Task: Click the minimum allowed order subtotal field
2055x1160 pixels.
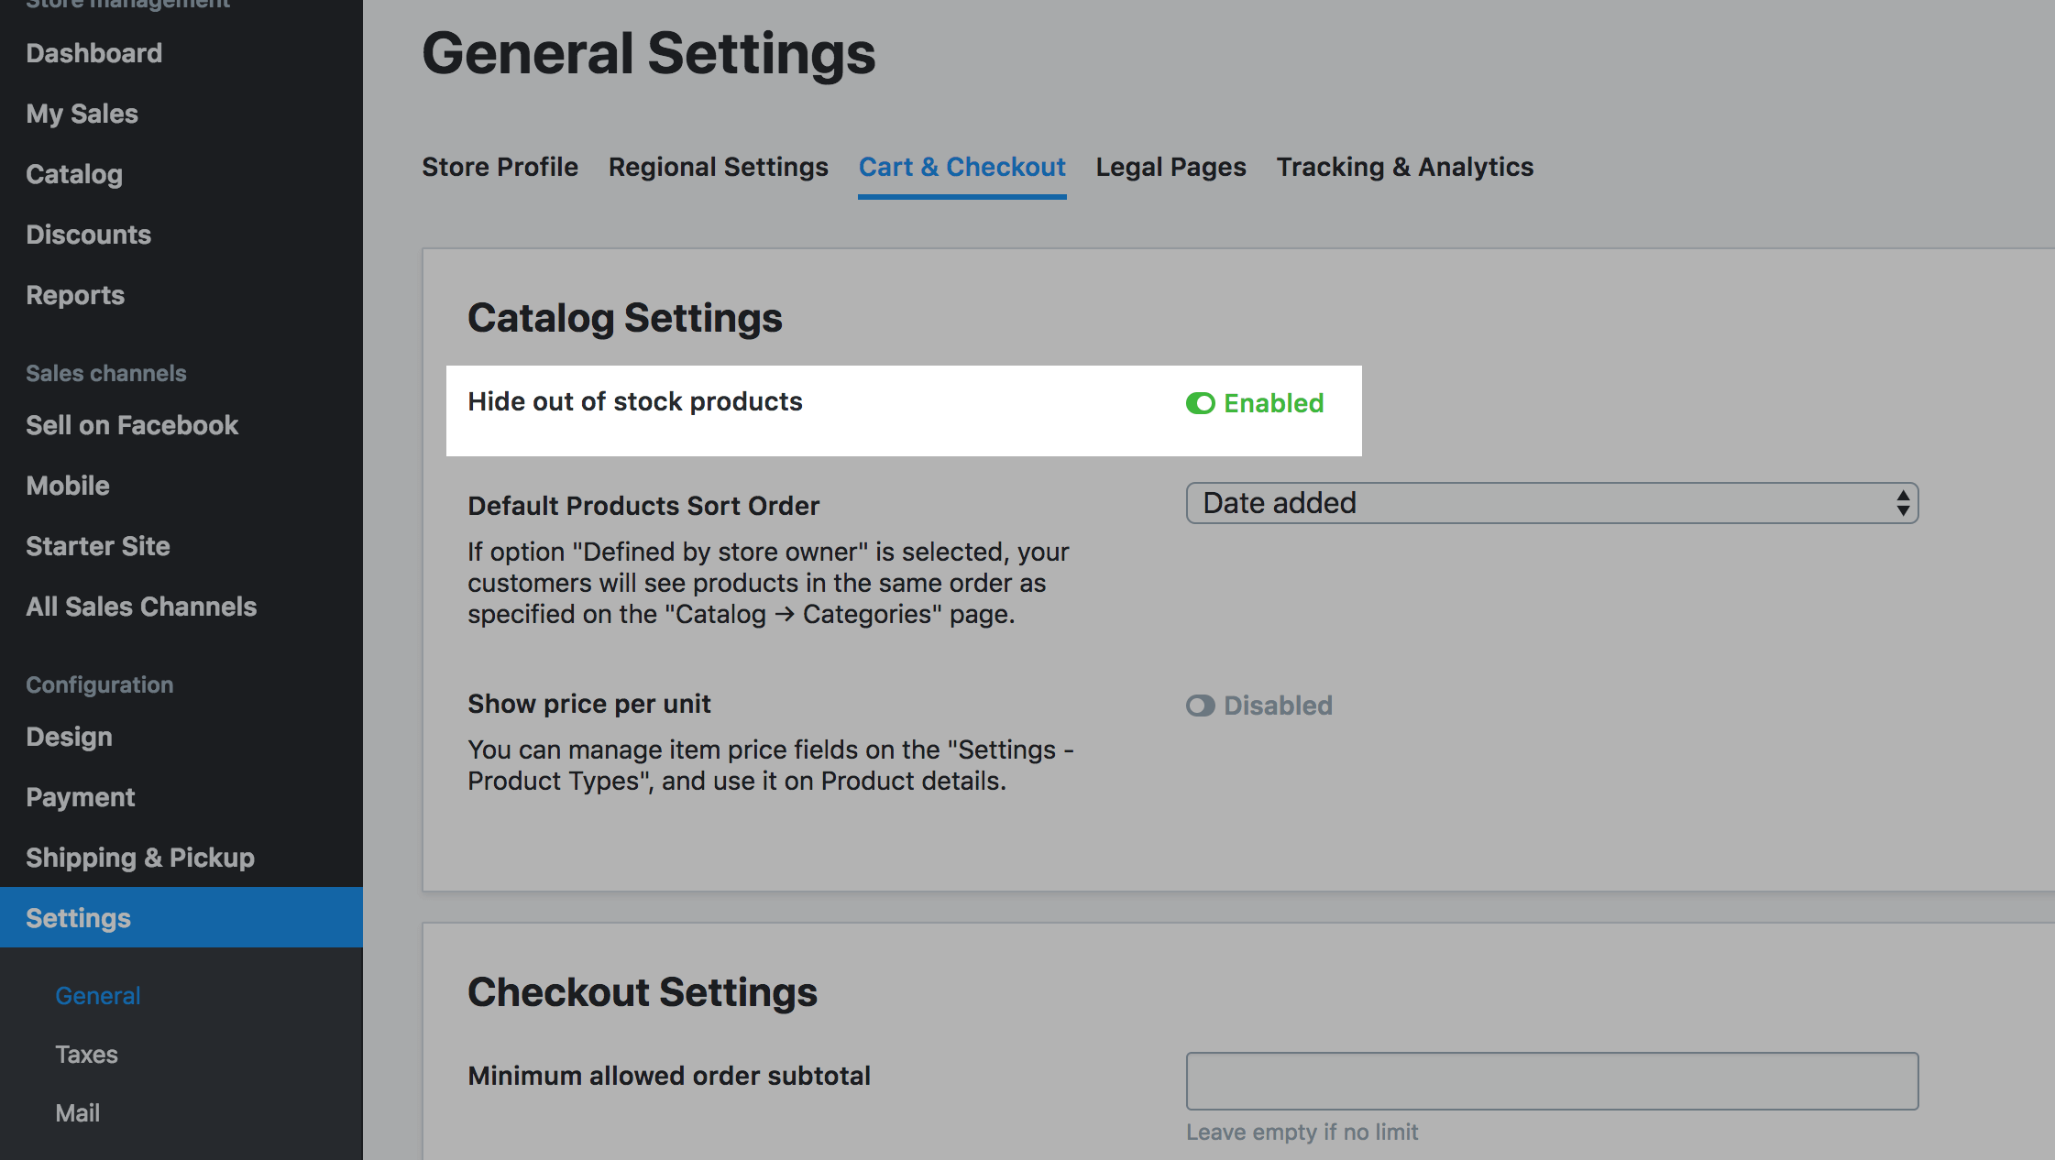Action: (x=1551, y=1081)
